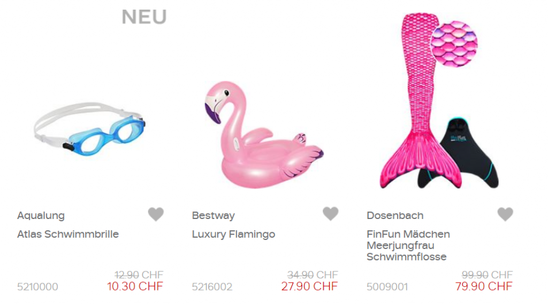Open Luxury Flamingo product title
Image resolution: width=548 pixels, height=305 pixels.
(x=233, y=234)
